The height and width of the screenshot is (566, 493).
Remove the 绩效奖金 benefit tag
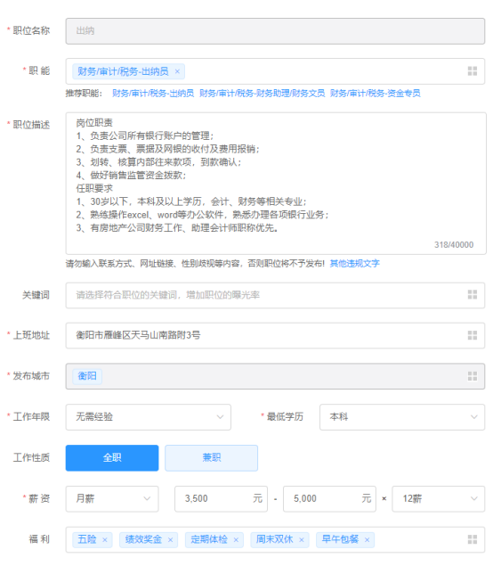coord(171,539)
